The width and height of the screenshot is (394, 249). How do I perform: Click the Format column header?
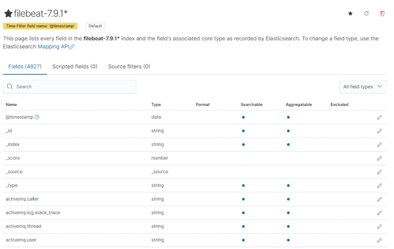pyautogui.click(x=203, y=105)
